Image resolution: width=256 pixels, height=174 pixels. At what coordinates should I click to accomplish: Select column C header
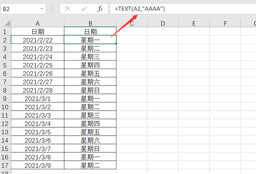click(x=132, y=23)
